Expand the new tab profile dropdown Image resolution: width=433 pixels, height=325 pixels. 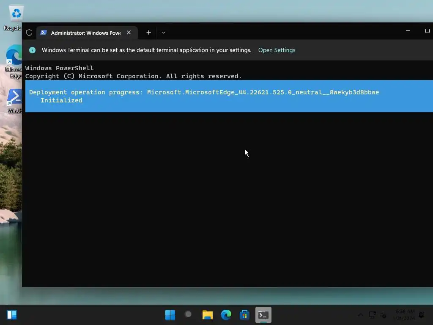[x=164, y=33]
